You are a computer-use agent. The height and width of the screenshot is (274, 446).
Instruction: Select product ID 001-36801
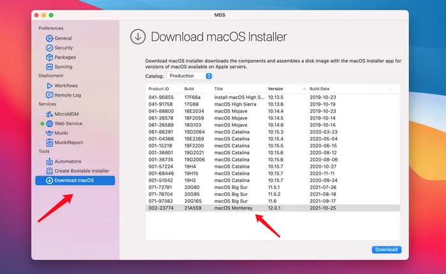pyautogui.click(x=161, y=153)
